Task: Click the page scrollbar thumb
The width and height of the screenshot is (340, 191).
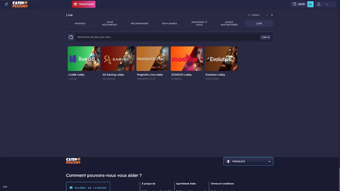Action: point(339,179)
